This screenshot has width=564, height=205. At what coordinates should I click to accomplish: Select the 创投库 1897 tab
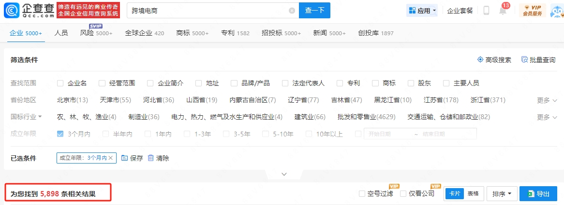point(376,33)
